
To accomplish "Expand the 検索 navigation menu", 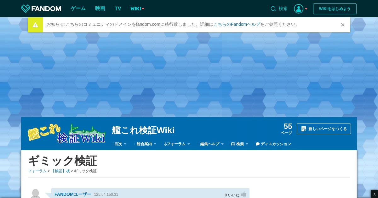I will pyautogui.click(x=240, y=144).
